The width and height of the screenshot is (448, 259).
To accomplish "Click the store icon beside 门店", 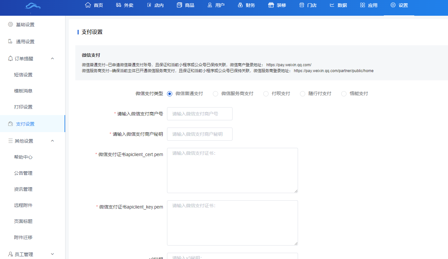I will click(x=302, y=5).
